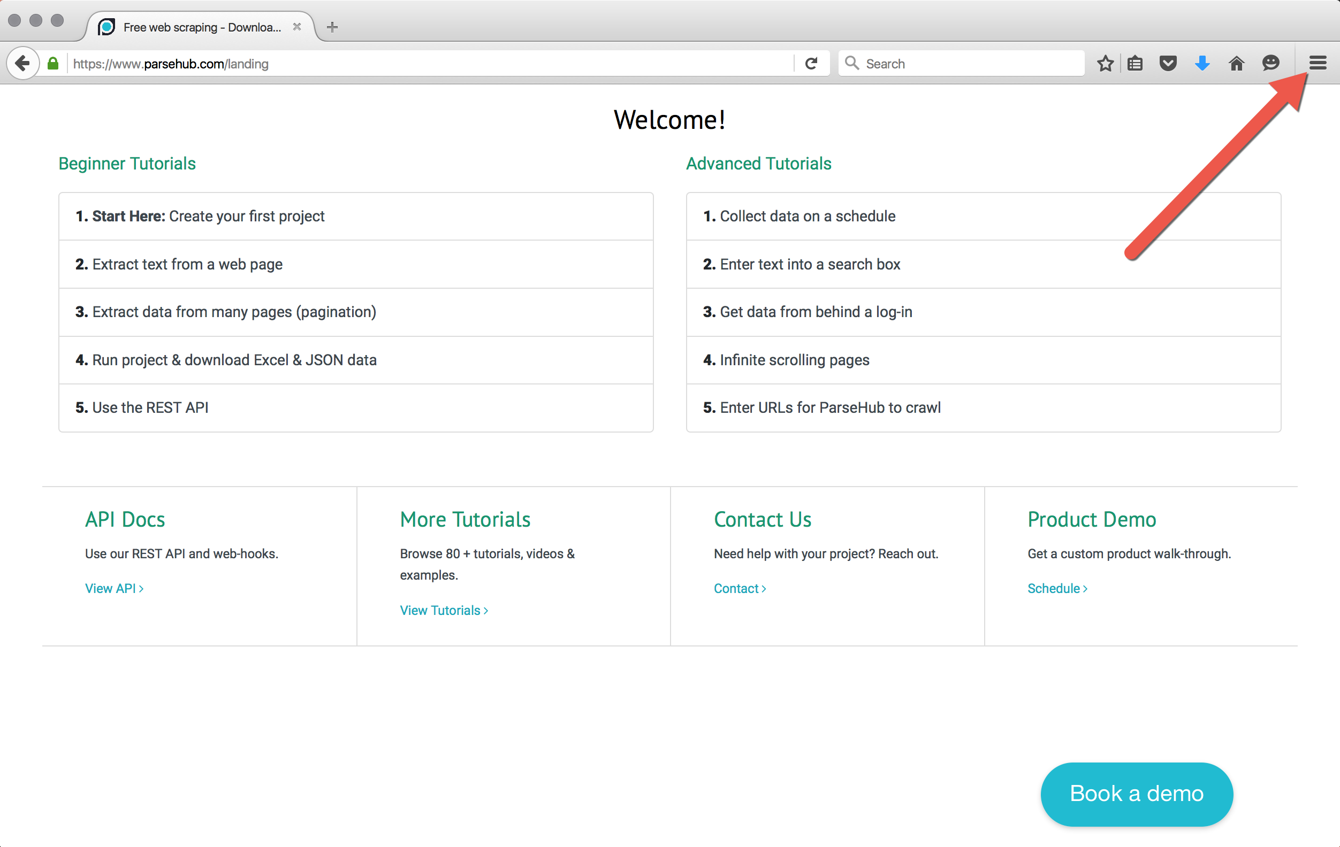Click text 'Use our REST API and web-hooks.'

[x=181, y=554]
